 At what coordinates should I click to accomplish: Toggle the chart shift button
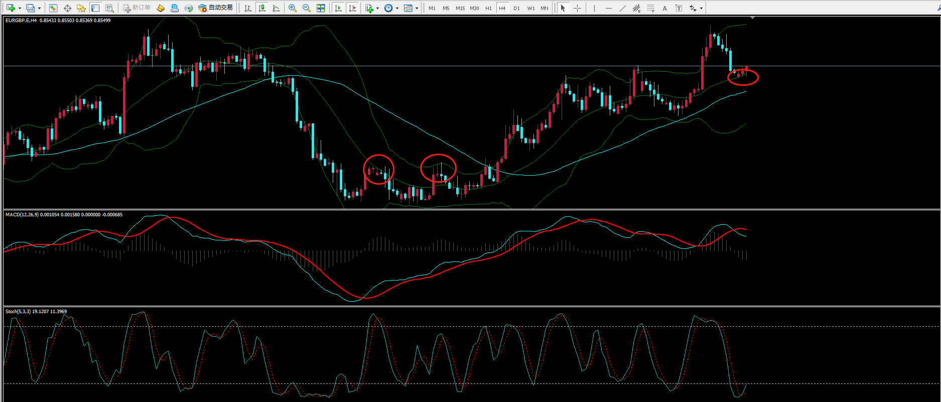pos(352,8)
